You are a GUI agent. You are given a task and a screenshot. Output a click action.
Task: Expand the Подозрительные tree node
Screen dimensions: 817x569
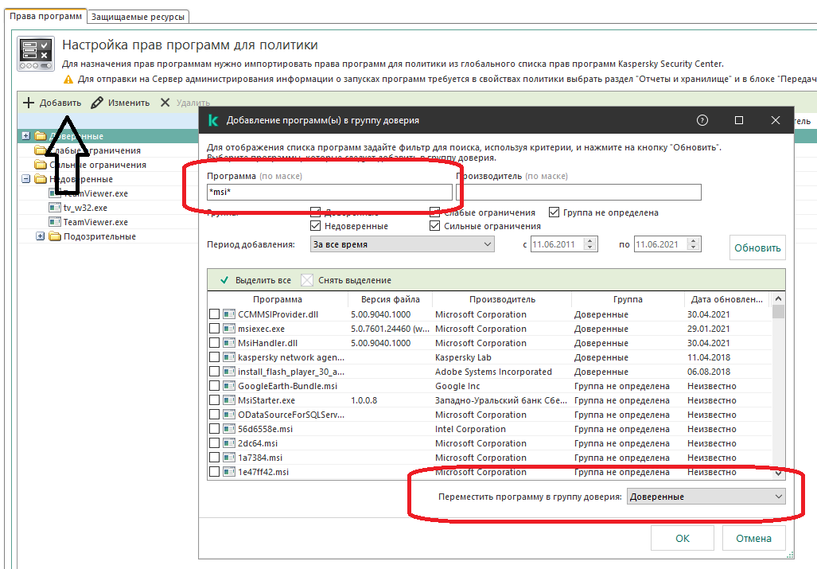(x=41, y=236)
